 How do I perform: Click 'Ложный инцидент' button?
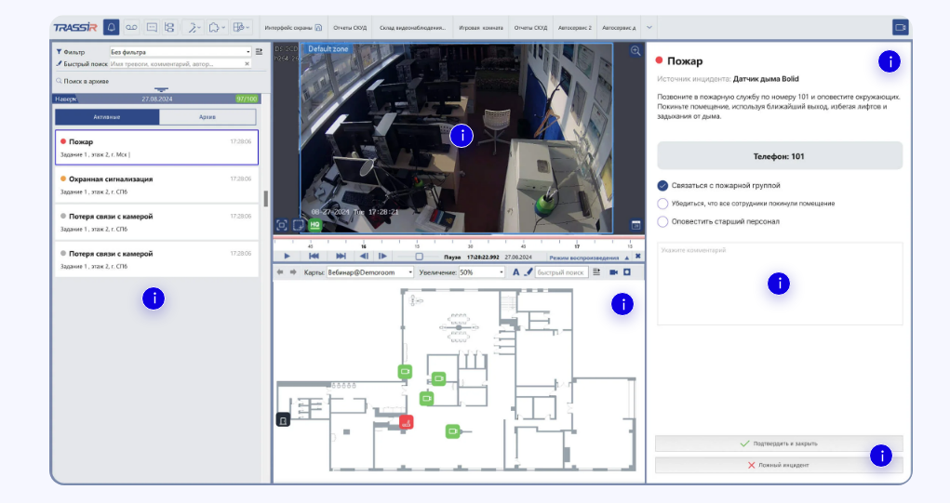click(779, 464)
